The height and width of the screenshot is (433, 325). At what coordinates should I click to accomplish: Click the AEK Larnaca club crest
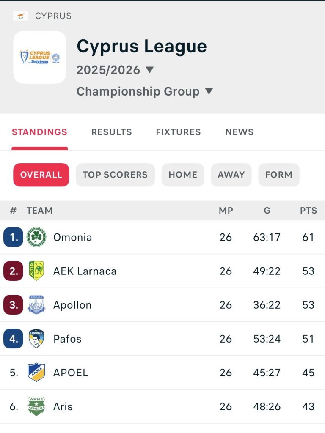coord(36,271)
